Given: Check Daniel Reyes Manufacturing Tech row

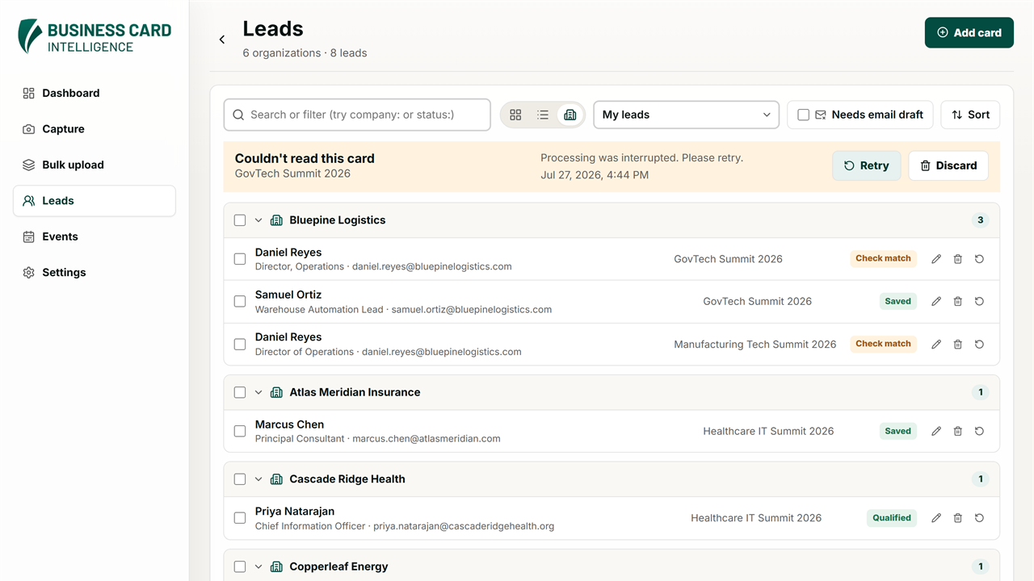Looking at the screenshot, I should (240, 344).
